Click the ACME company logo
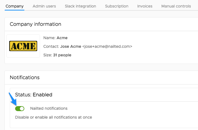This screenshot has height=130, width=198. (23, 46)
